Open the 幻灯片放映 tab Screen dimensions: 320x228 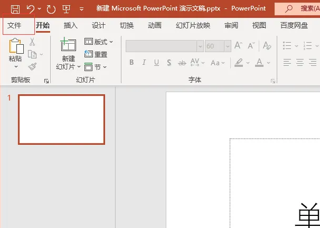(193, 25)
